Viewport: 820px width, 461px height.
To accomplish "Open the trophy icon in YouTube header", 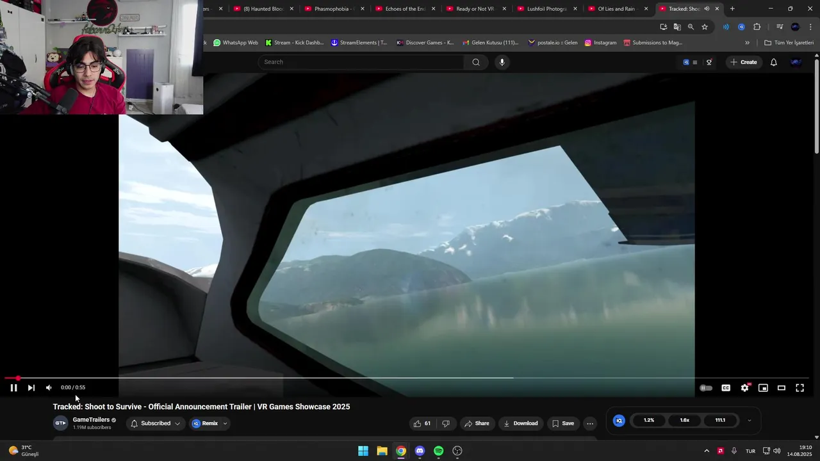I will click(709, 62).
